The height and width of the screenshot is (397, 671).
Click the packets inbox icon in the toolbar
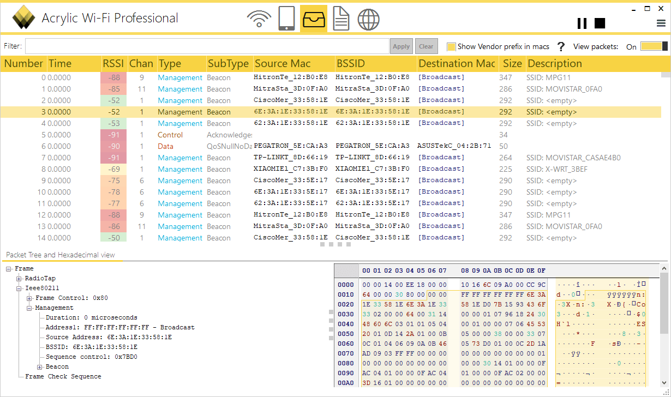pos(314,18)
